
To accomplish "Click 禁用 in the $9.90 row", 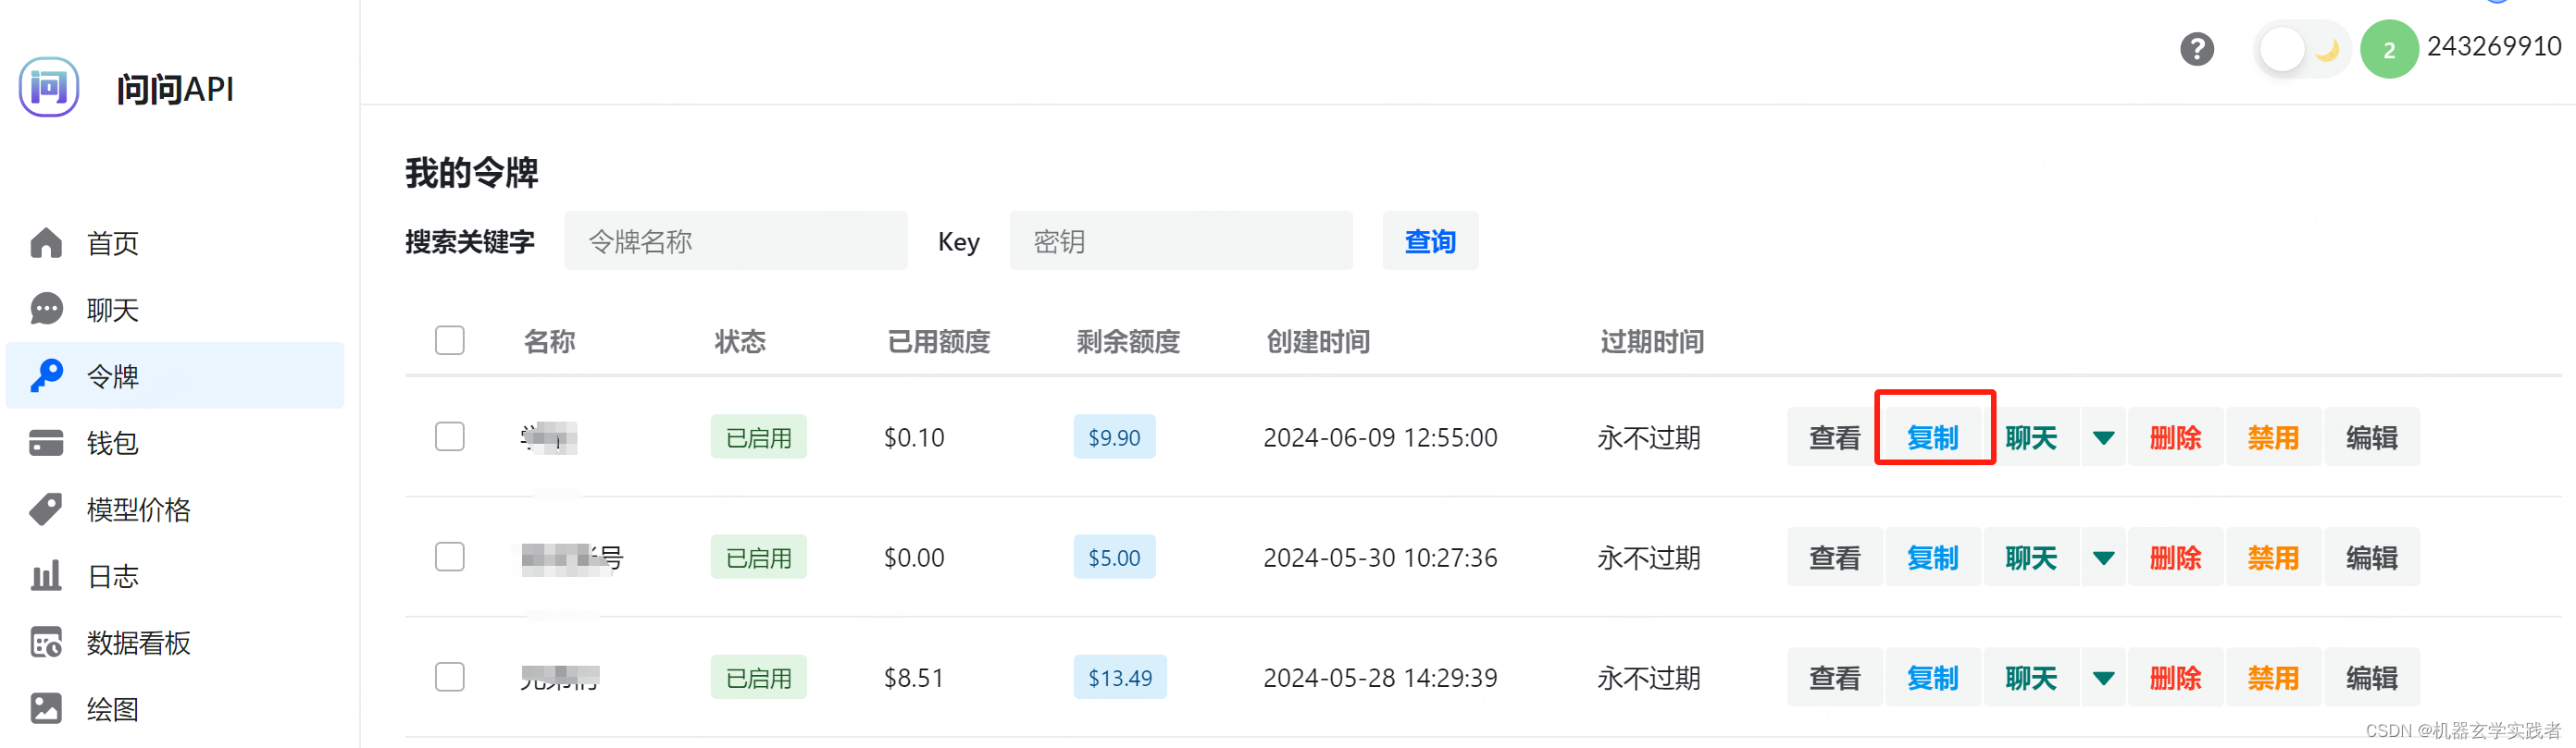I will pos(2273,437).
